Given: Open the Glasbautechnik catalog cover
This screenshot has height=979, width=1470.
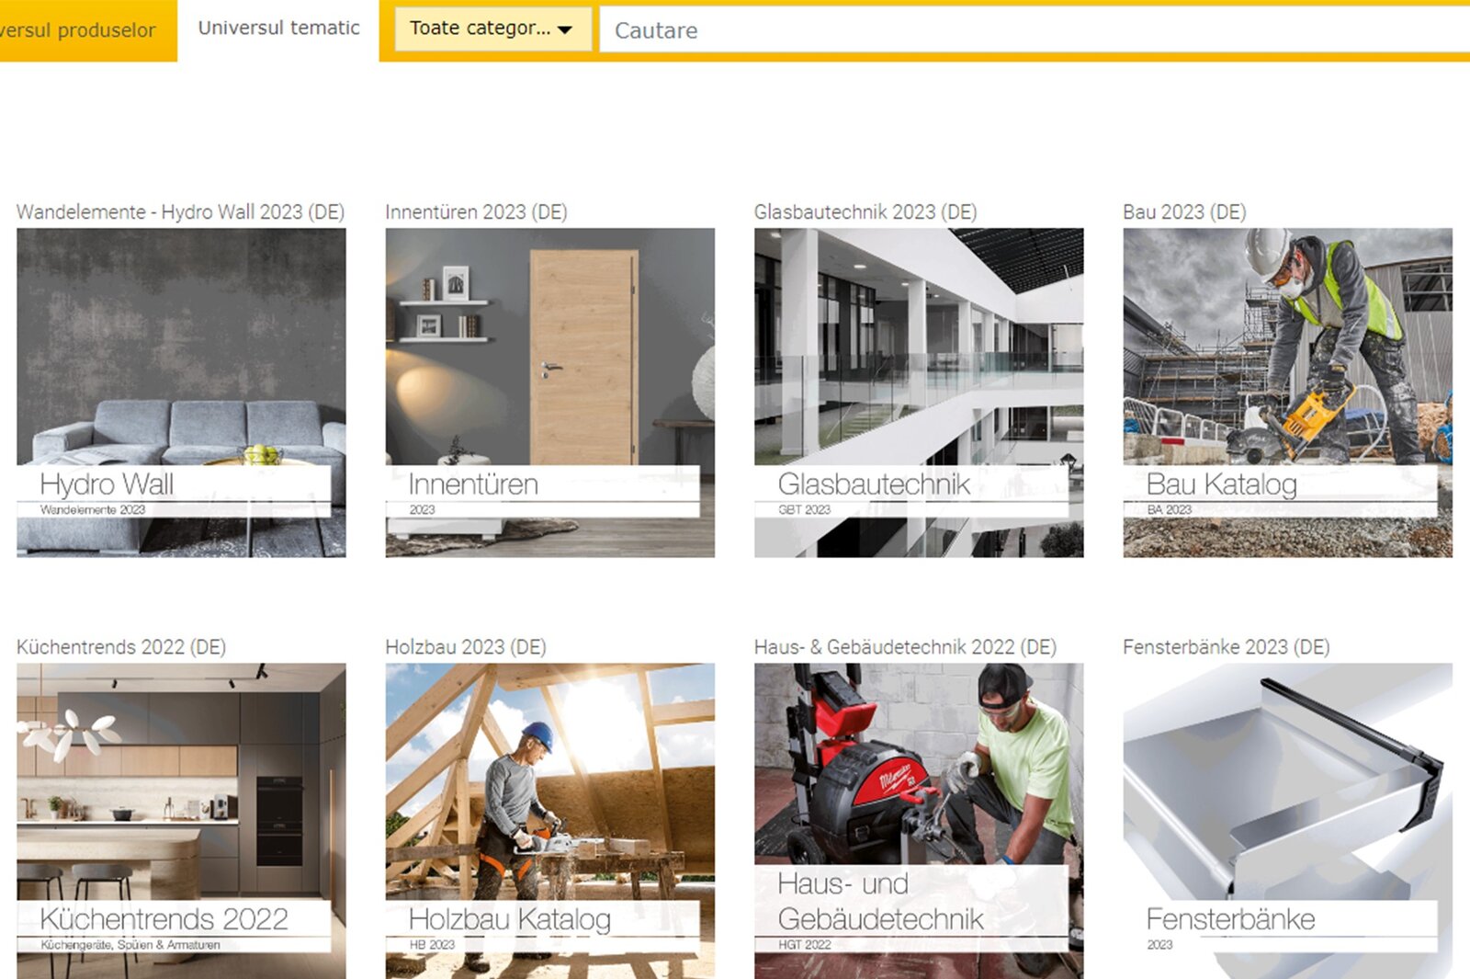Looking at the screenshot, I should 919,393.
